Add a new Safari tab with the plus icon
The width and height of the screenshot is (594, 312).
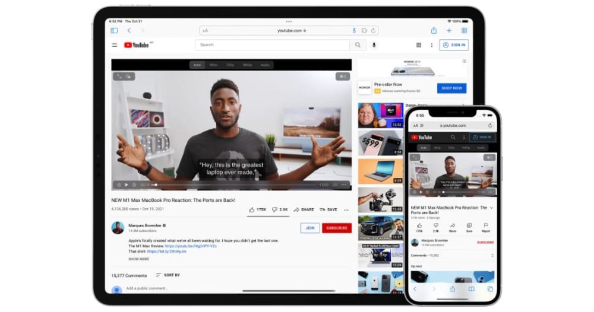449,31
